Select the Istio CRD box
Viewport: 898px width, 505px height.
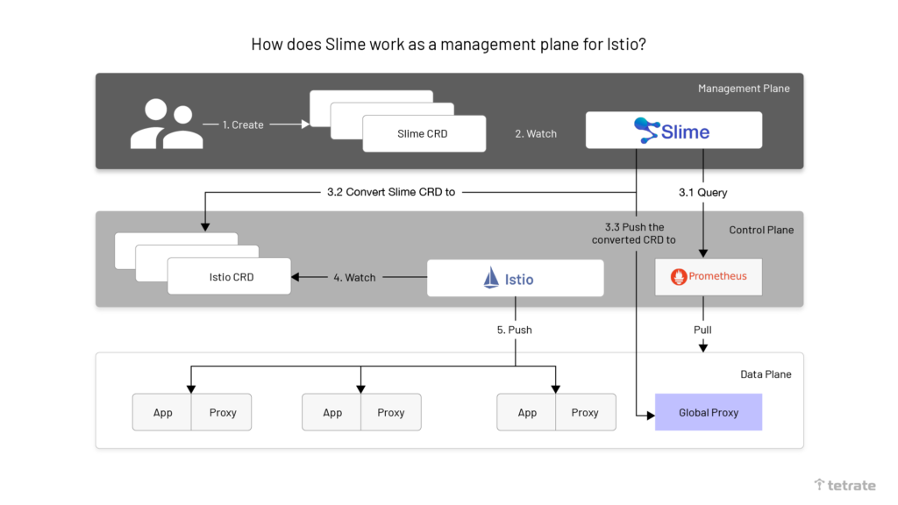[x=232, y=277]
